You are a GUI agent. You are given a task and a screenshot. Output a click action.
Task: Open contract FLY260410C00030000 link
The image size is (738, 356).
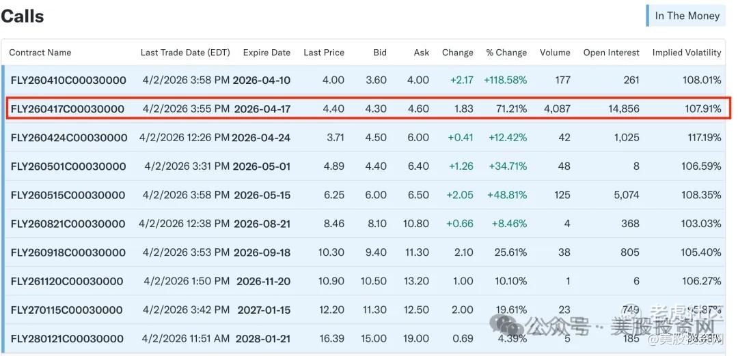point(68,80)
